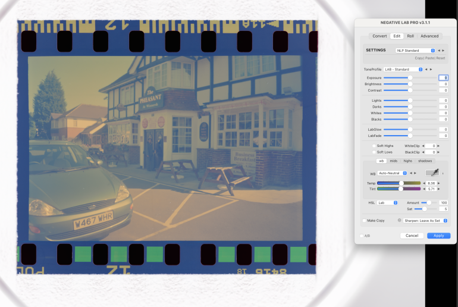Go to next ToneProfile arrow
Viewport: 458px width, 307px height.
pyautogui.click(x=431, y=70)
